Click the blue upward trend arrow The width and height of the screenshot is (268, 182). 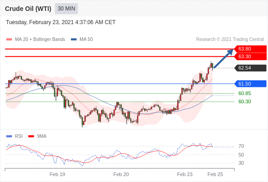point(223,59)
